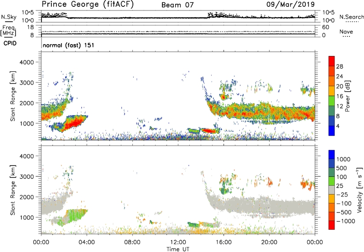Click the blue top of the velocity color bar

[332, 155]
